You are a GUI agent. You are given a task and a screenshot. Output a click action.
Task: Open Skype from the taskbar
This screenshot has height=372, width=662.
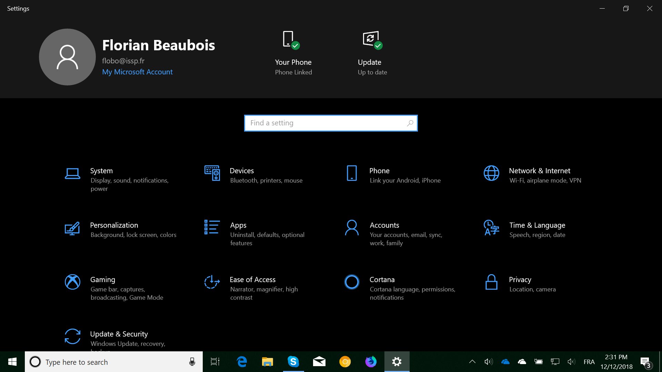(x=293, y=362)
